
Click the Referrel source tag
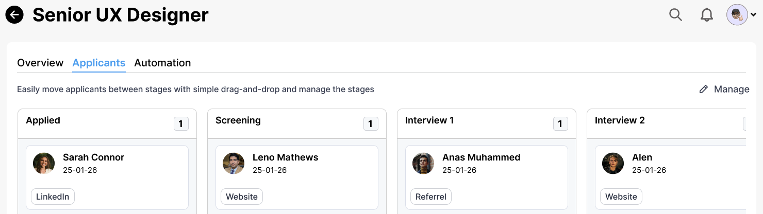(x=431, y=197)
